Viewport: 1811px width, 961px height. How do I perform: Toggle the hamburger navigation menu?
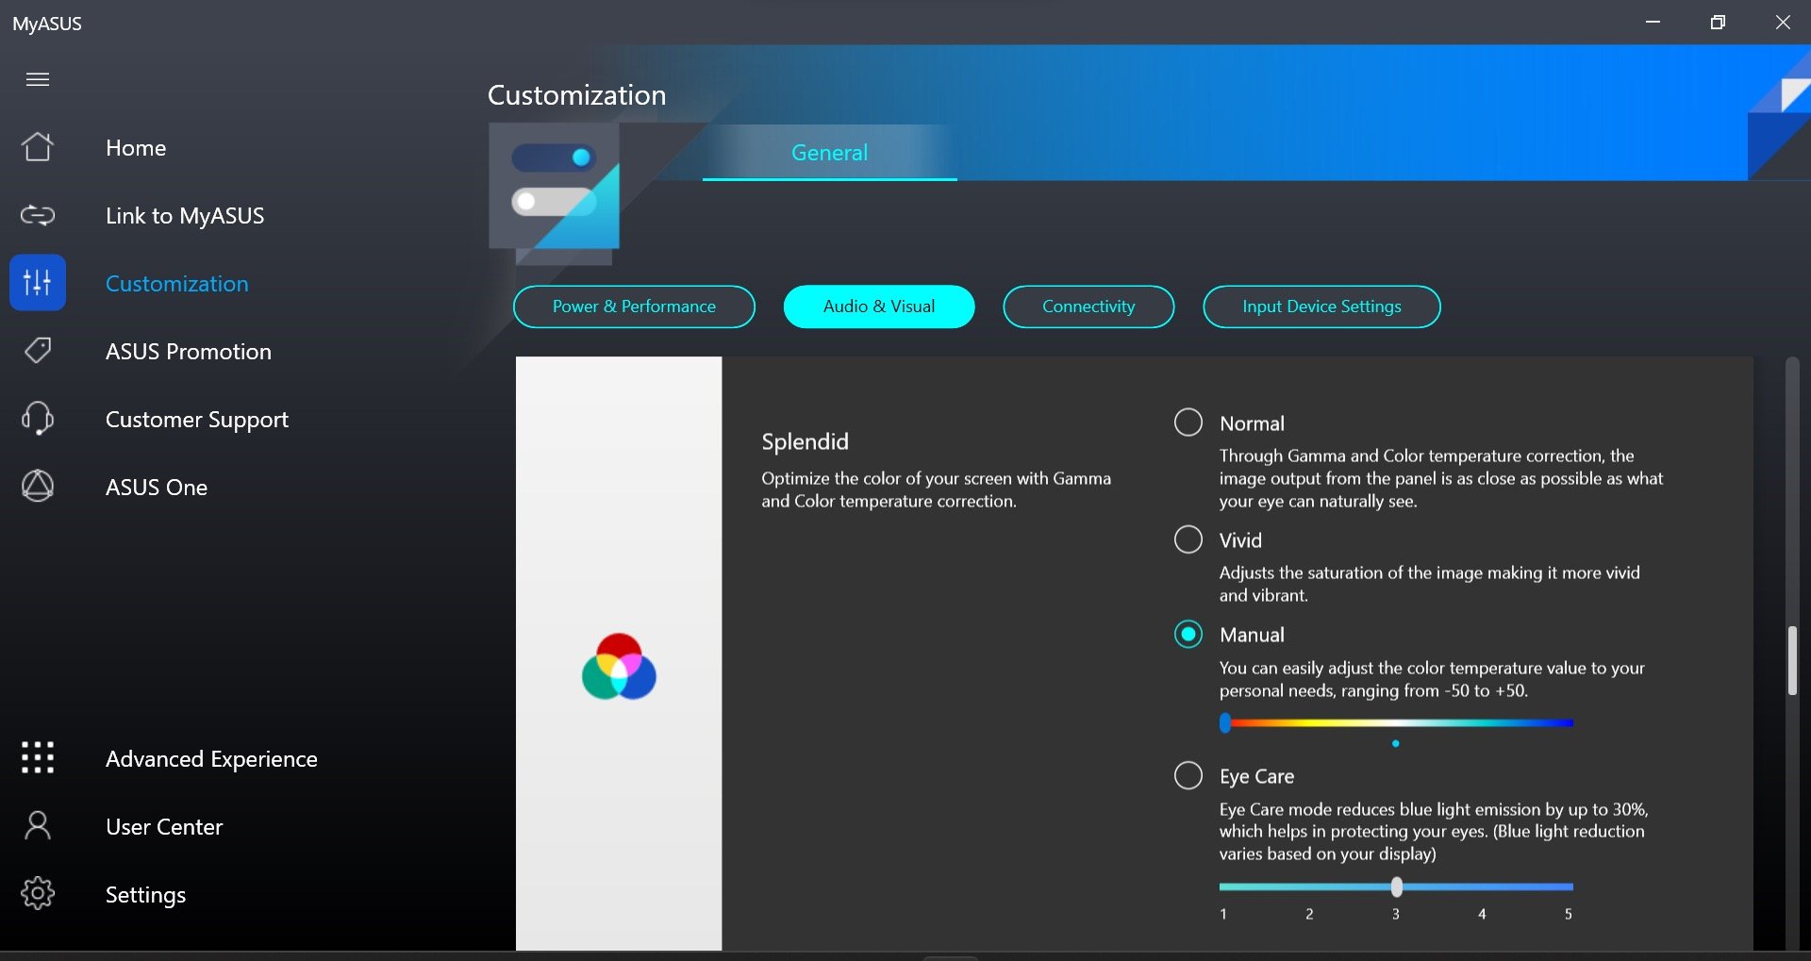click(x=38, y=79)
